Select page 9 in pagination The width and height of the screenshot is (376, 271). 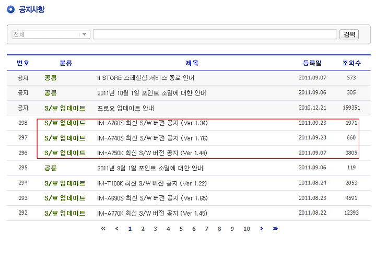(232, 229)
